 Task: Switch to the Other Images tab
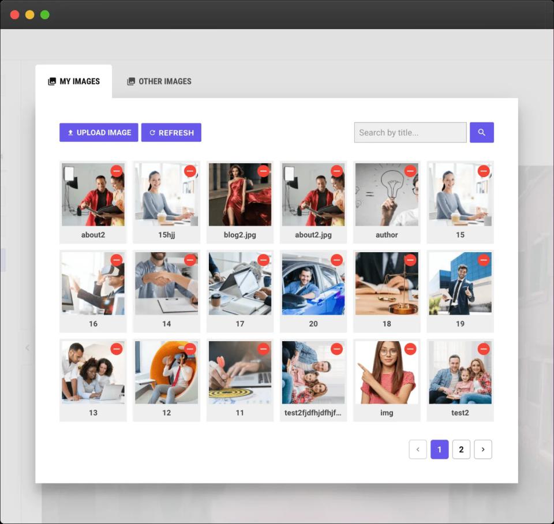[x=159, y=81]
